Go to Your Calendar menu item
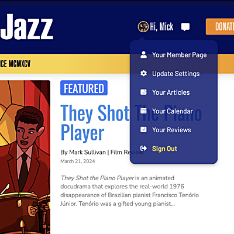Viewport: 234px width, 234px height. pos(173,111)
